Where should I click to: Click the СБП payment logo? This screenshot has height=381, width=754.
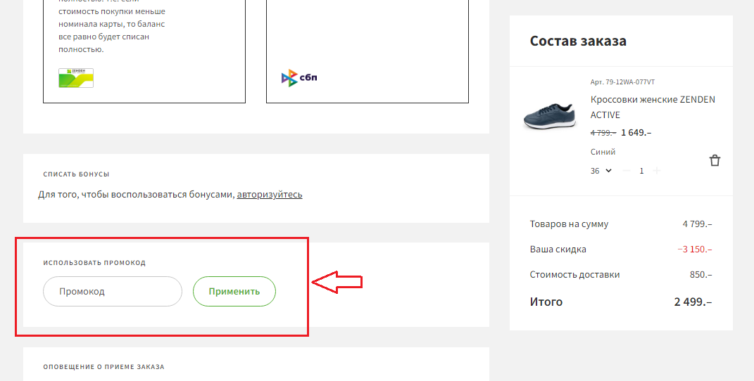click(x=299, y=78)
